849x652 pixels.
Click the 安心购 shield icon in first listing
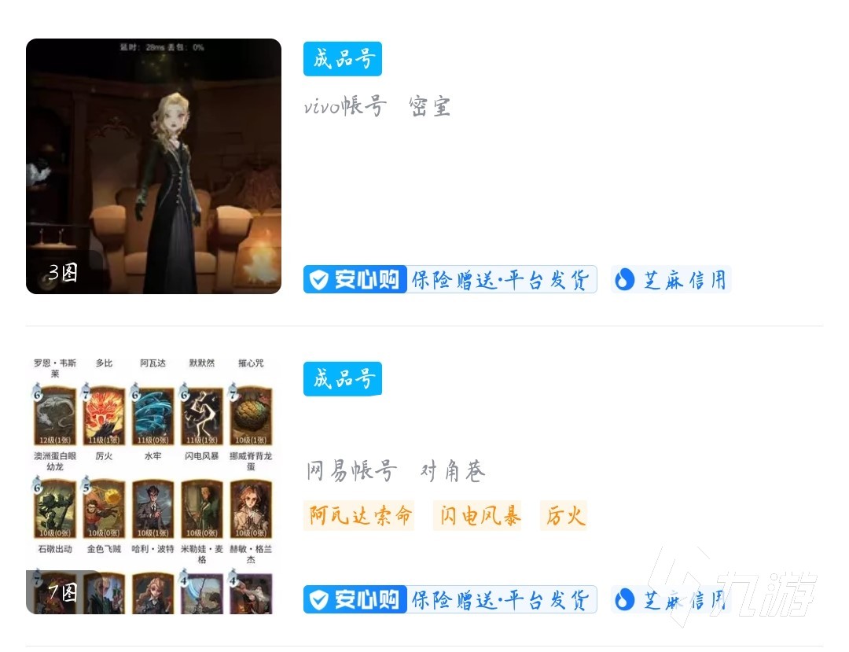[x=318, y=280]
